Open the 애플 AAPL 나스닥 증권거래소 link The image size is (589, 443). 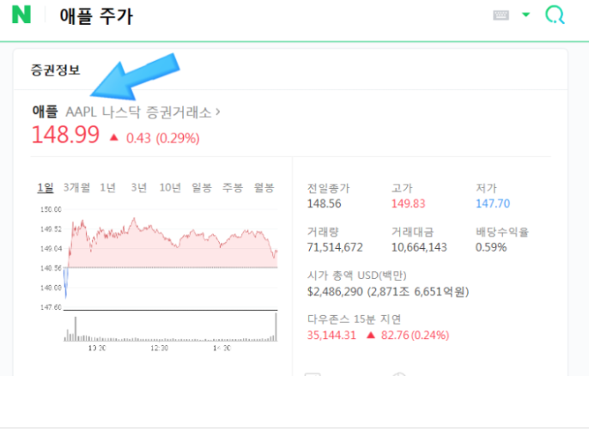coord(126,112)
